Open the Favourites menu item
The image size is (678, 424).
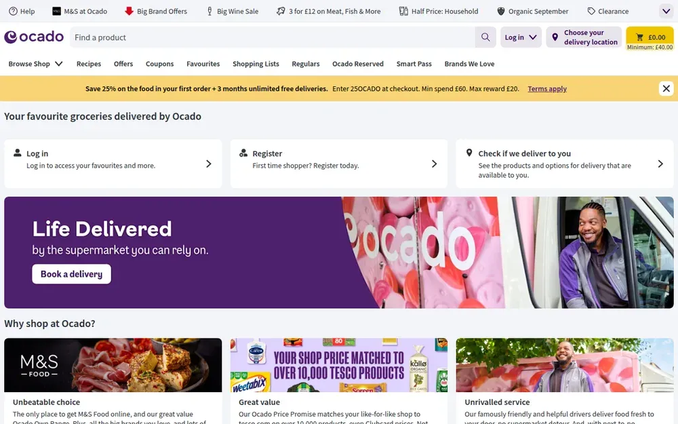tap(203, 64)
